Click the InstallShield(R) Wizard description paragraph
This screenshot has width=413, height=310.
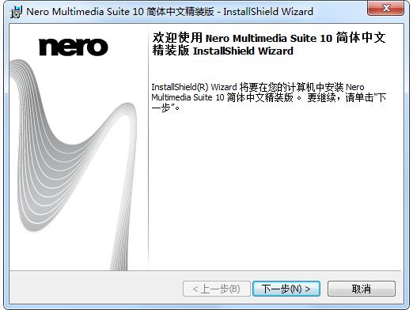pyautogui.click(x=269, y=97)
